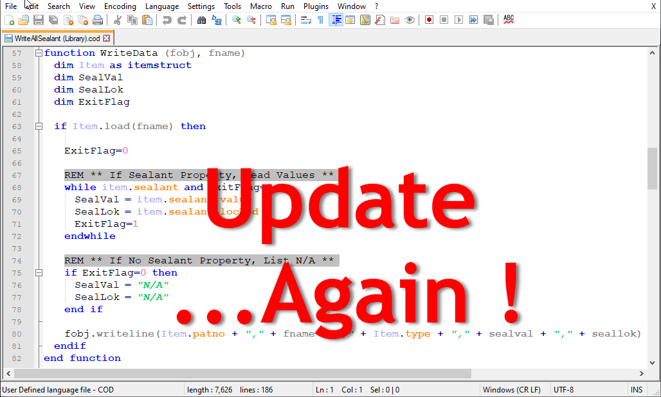Image resolution: width=661 pixels, height=397 pixels.
Task: Toggle show all characters paragraph mark
Action: 321,20
